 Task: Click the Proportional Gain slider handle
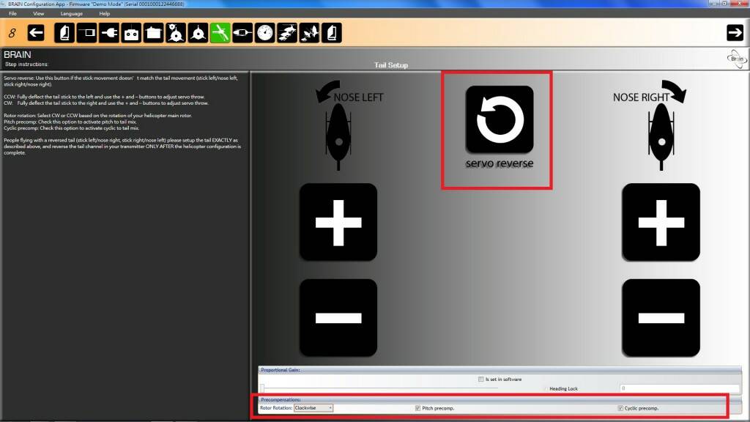coord(262,388)
